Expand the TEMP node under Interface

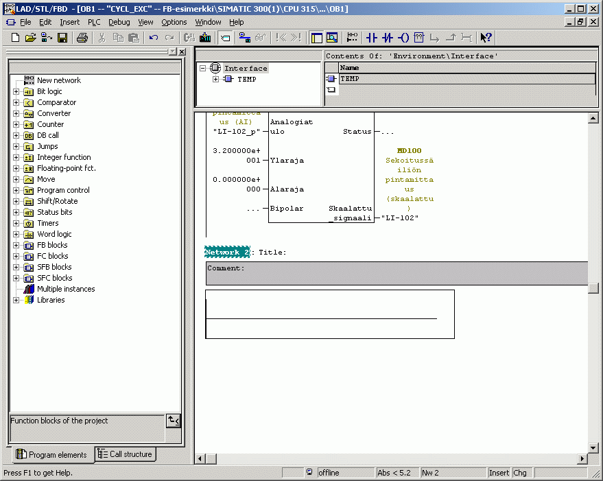point(215,80)
